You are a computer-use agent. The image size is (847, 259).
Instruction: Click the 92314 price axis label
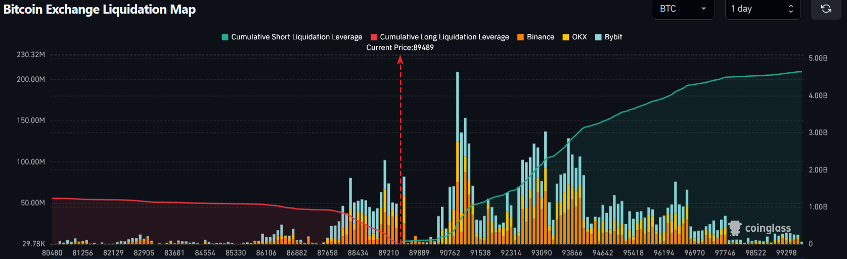(511, 252)
